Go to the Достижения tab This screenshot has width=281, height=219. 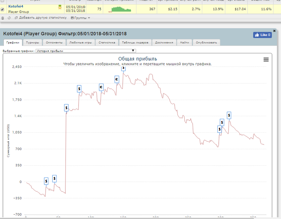point(164,43)
